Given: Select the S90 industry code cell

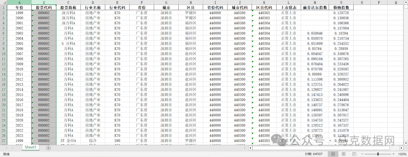Looking at the screenshot, I should pos(117,141).
